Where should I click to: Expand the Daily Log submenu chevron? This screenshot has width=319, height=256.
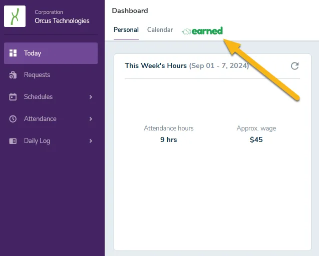[91, 141]
